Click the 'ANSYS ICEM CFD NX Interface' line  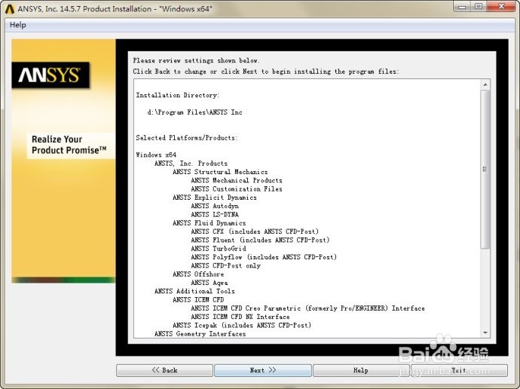click(240, 317)
